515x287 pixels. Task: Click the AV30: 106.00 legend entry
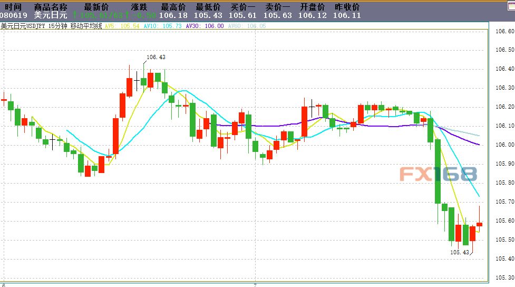point(205,26)
